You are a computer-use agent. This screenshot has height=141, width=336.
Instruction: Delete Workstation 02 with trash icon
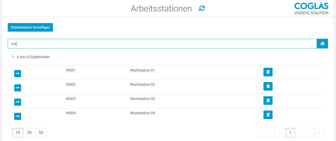tap(268, 86)
